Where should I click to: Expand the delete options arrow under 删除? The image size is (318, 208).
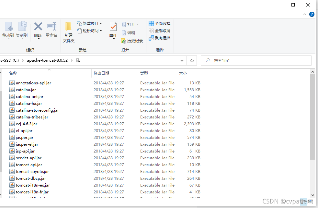(39, 39)
